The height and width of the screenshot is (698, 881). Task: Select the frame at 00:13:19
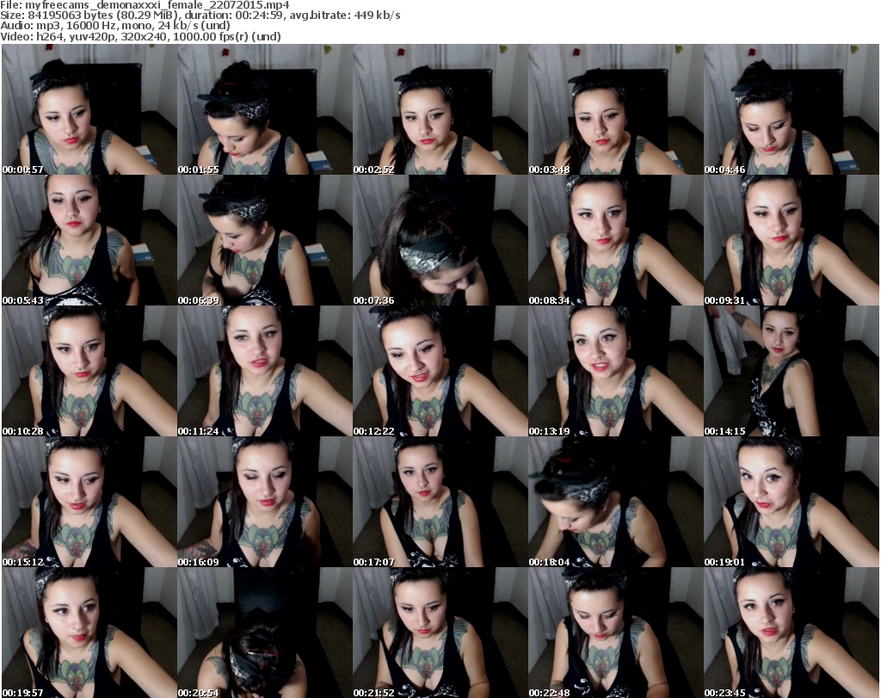point(615,372)
